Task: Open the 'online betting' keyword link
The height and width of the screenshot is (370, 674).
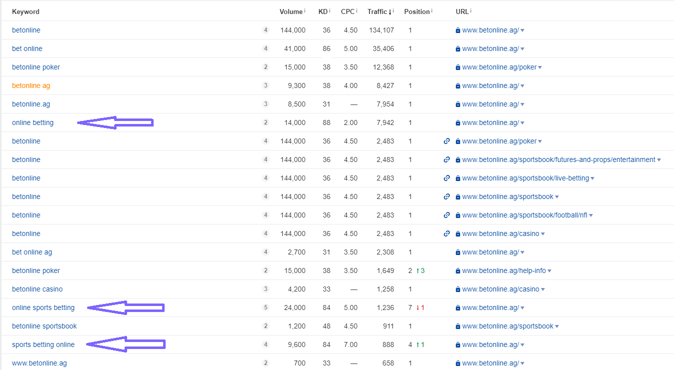Action: (x=33, y=122)
